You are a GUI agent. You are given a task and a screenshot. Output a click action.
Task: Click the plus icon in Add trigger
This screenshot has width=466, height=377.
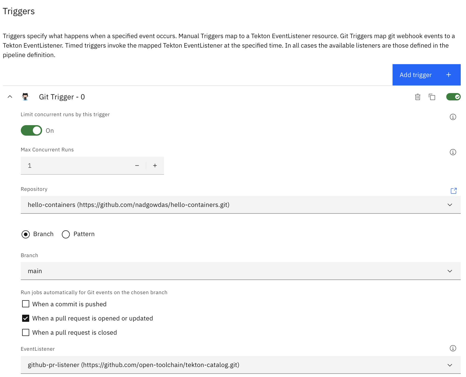tap(449, 75)
